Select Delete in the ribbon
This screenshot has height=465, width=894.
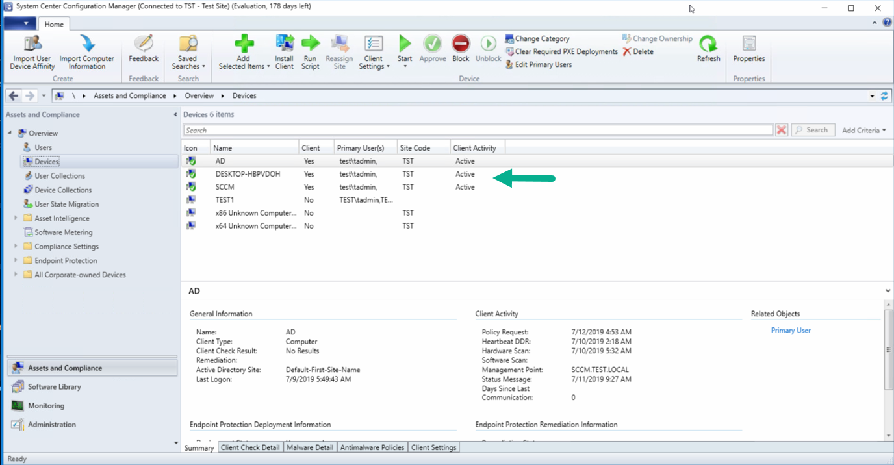click(x=638, y=51)
